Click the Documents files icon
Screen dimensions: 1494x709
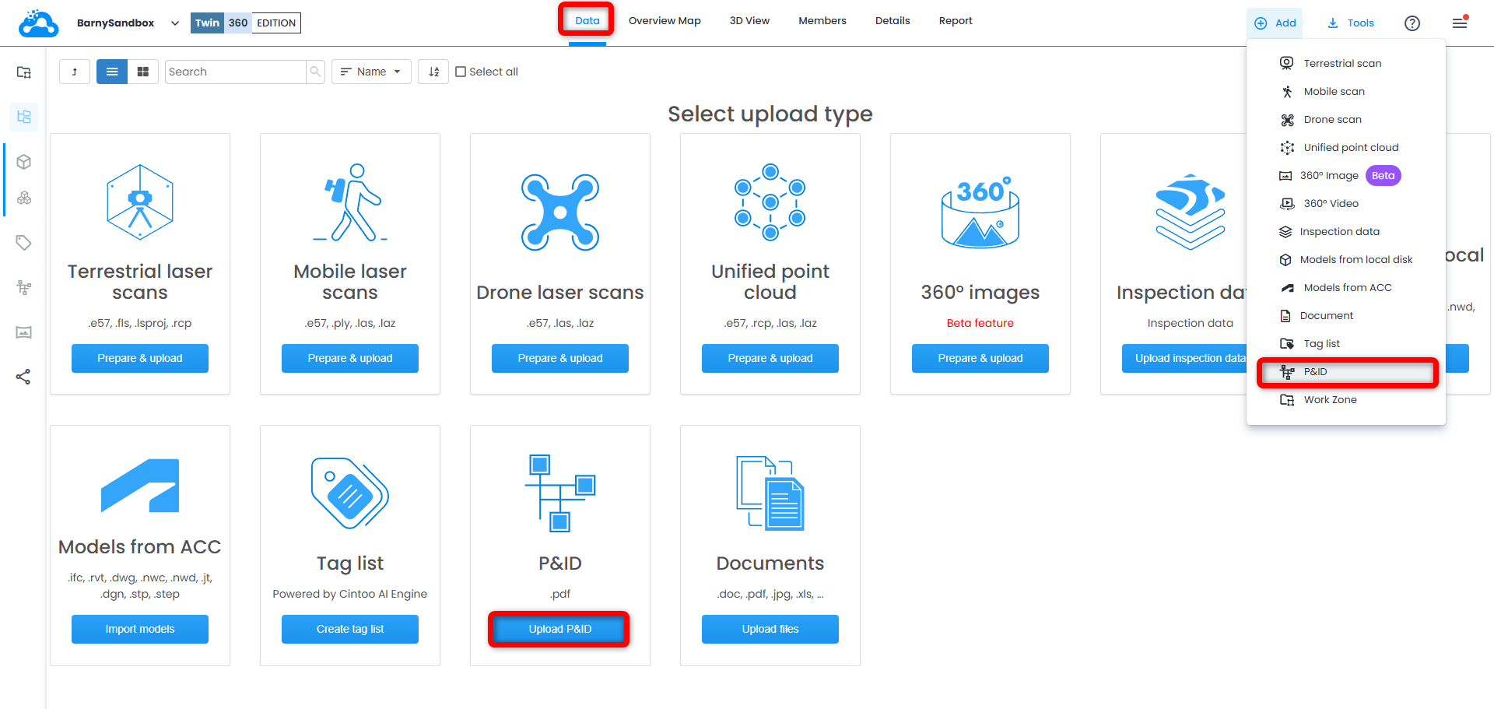(x=770, y=493)
